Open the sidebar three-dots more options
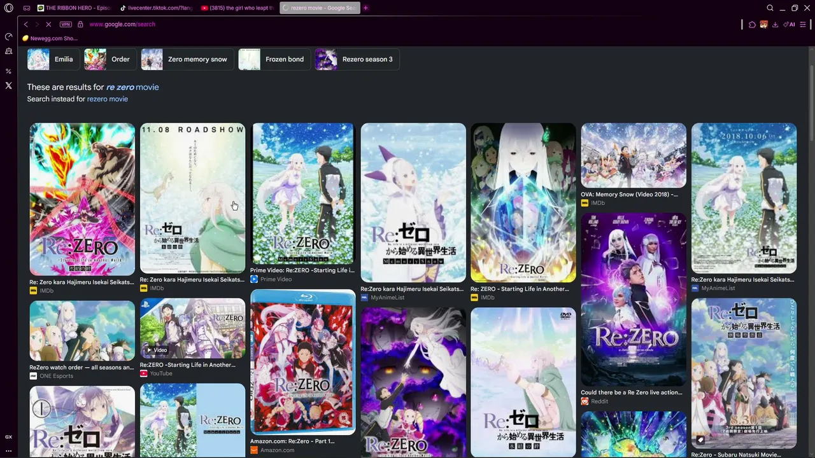Image resolution: width=815 pixels, height=458 pixels. [x=8, y=451]
